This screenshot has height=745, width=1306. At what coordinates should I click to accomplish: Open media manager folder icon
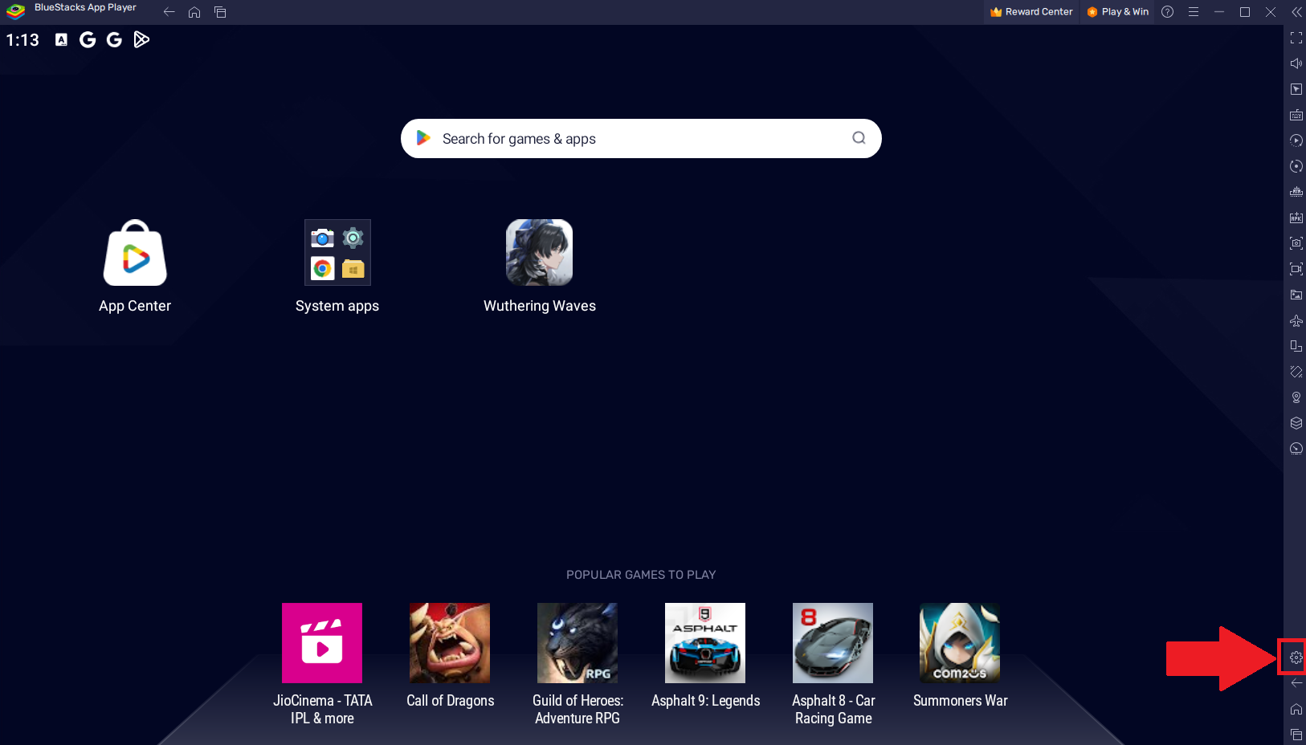(1296, 295)
